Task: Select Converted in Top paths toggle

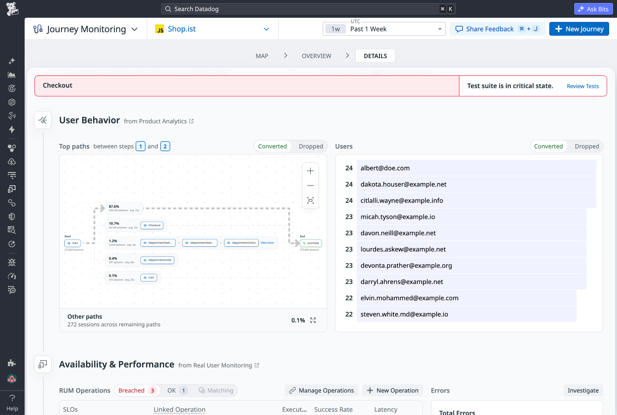Action: click(x=272, y=146)
